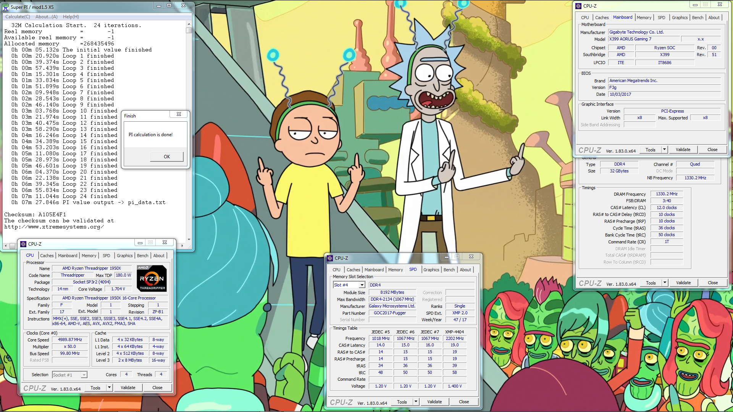Click Tools button in the SPD CPU-Z window
733x412 pixels.
[402, 402]
